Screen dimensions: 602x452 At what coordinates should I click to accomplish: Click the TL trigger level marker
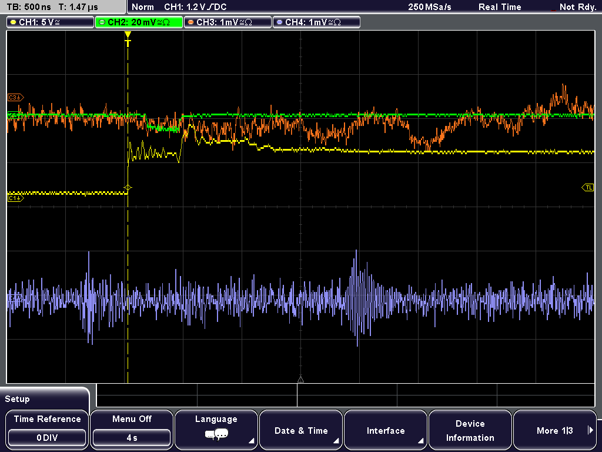[588, 188]
